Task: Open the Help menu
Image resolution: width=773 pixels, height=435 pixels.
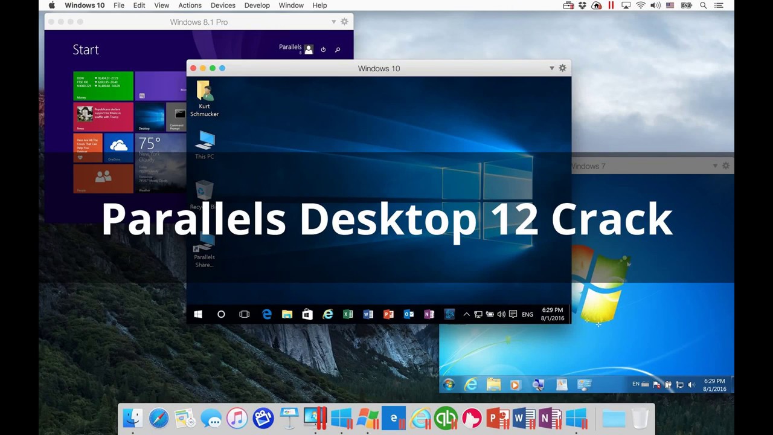Action: (x=319, y=5)
